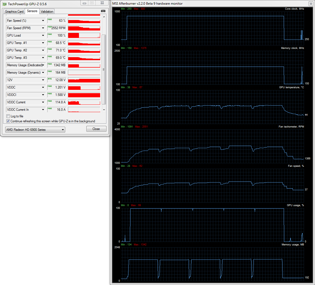This screenshot has width=315, height=285.
Task: Click the GPU-Z sensor list scrollbar thumb
Action: (x=104, y=70)
